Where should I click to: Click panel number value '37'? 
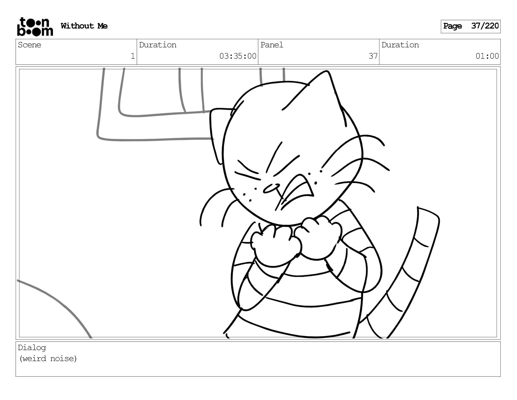point(373,56)
